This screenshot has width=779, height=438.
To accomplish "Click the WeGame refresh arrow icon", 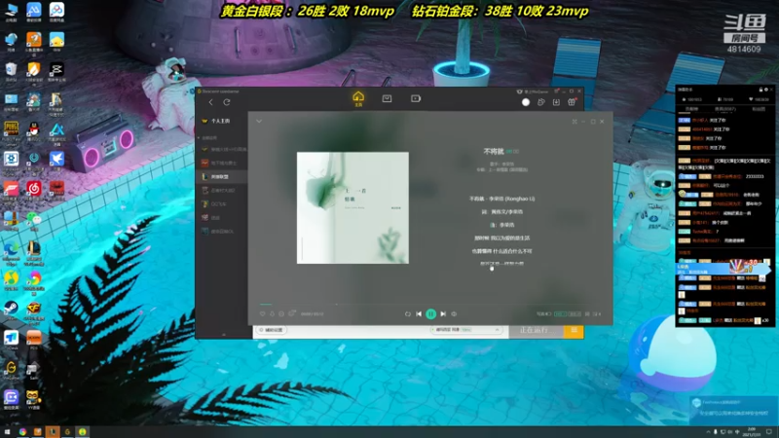I will point(227,102).
